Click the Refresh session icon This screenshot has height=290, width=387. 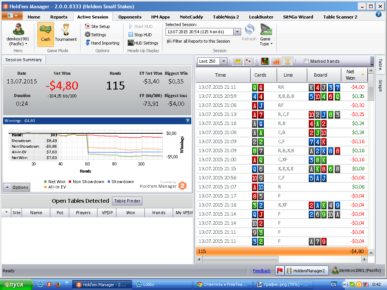pos(249,32)
